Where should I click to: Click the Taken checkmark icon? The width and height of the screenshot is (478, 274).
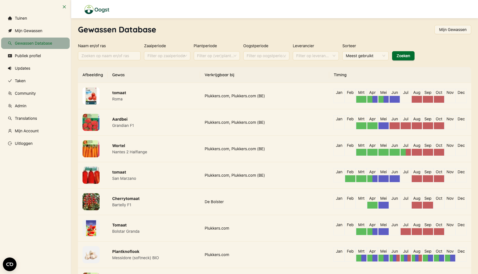coord(10,81)
